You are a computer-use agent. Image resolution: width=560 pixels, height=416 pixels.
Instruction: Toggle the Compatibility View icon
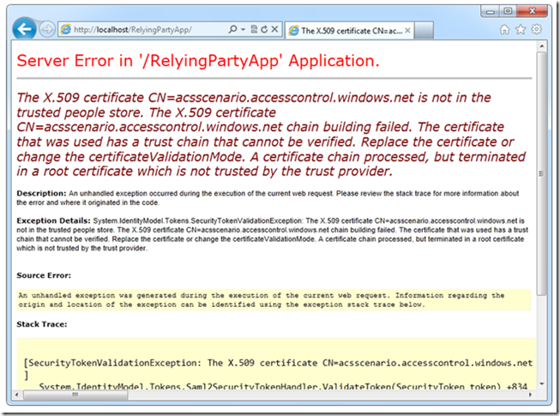point(254,29)
